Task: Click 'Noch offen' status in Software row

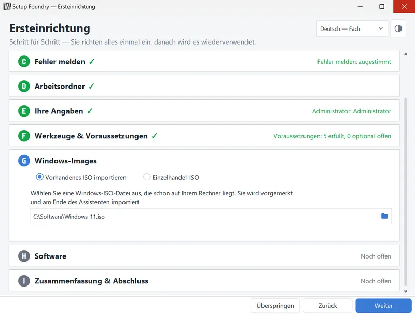Action: 376,256
